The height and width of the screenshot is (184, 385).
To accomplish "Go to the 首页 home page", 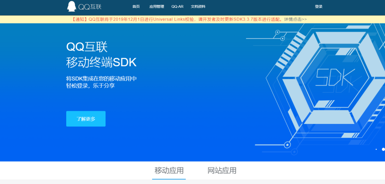I will tap(136, 7).
